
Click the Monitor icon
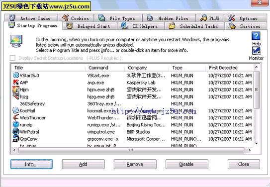(256, 51)
